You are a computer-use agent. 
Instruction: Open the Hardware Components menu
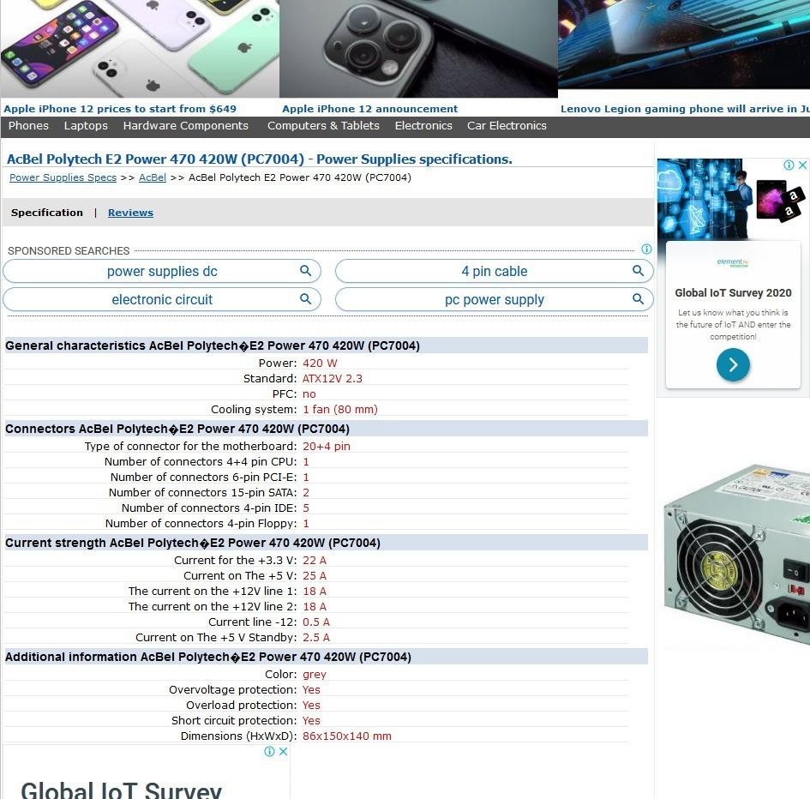point(185,125)
